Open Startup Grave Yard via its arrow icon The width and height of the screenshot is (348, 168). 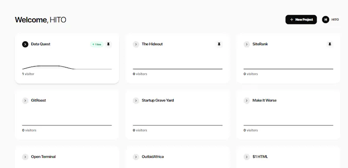pos(136,101)
